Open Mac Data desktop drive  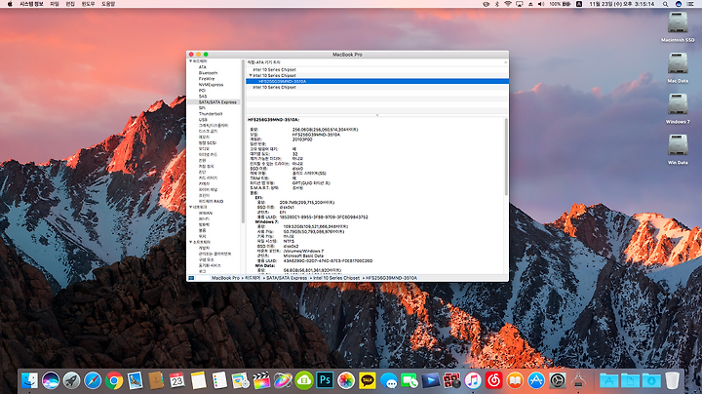pos(678,63)
